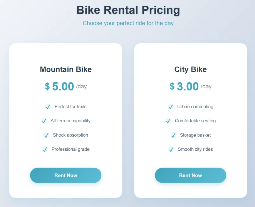Viewport: 255px width, 207px height.
Task: Click the Mountain Bike card title
Action: click(66, 69)
